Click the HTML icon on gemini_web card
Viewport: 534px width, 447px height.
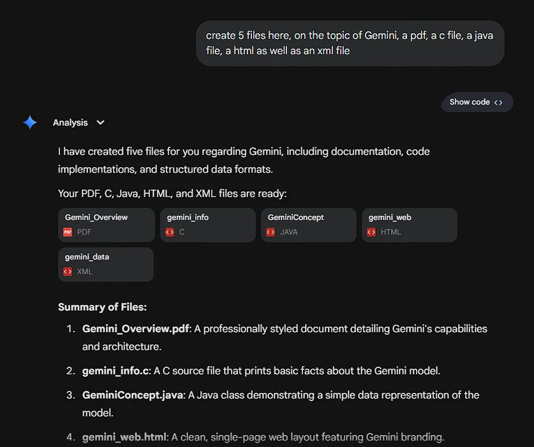click(x=371, y=232)
